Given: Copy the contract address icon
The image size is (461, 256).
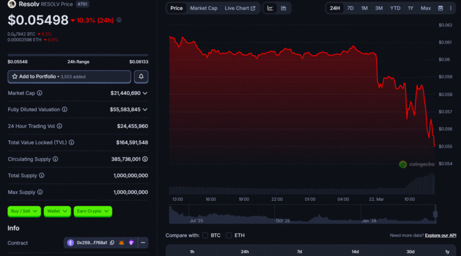Looking at the screenshot, I should [112, 243].
